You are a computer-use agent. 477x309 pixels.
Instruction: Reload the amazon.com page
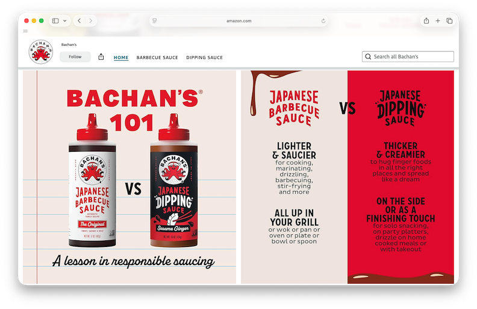[323, 20]
